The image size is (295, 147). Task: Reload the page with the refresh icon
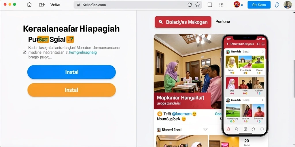(190, 5)
